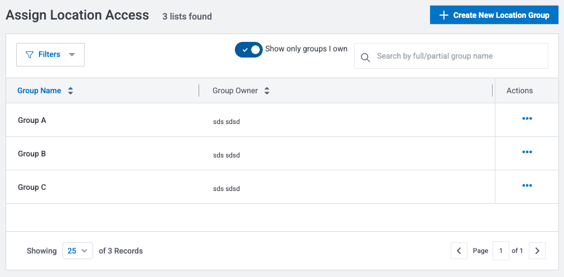Screen dimensions: 564x277
Task: Select the Group B row name
Action: 32,154
